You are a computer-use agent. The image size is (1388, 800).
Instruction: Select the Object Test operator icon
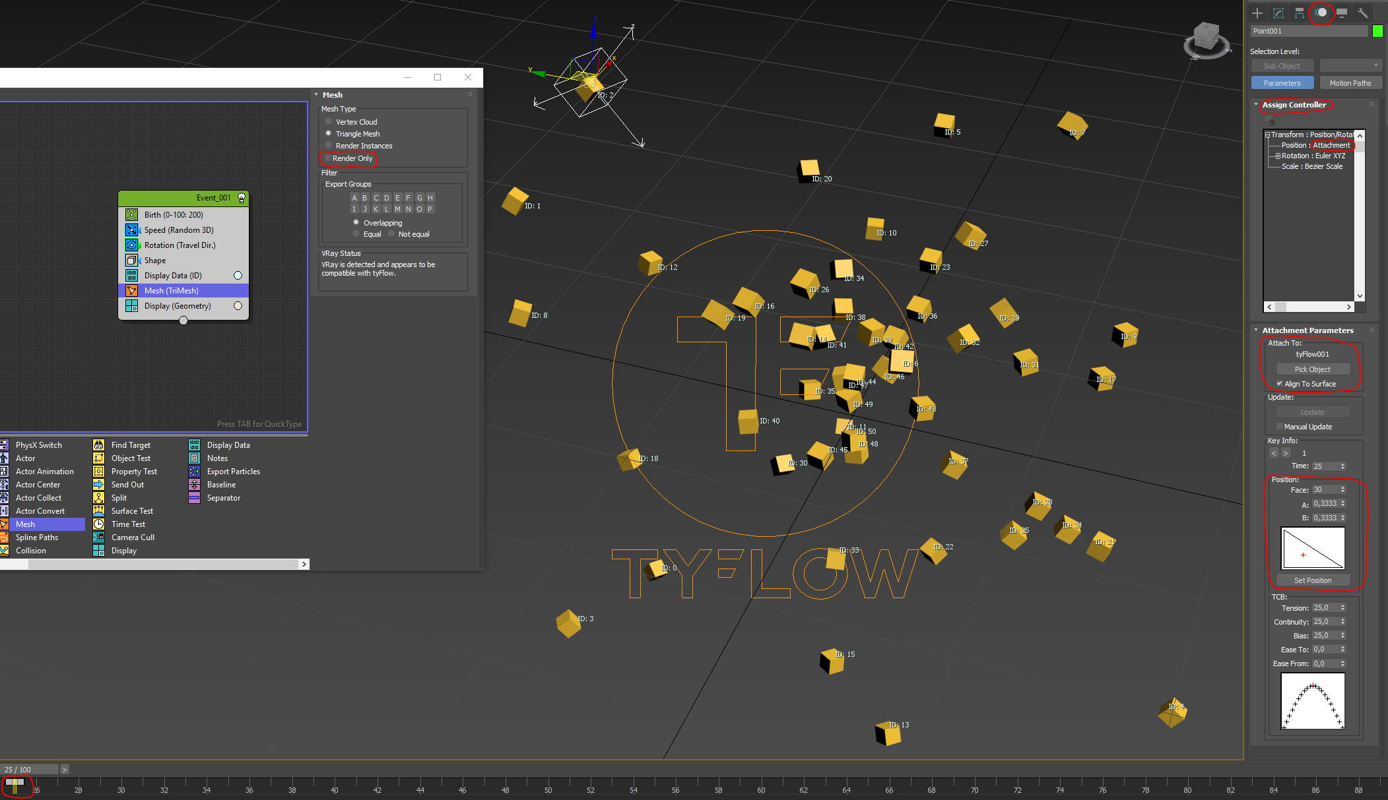[98, 458]
